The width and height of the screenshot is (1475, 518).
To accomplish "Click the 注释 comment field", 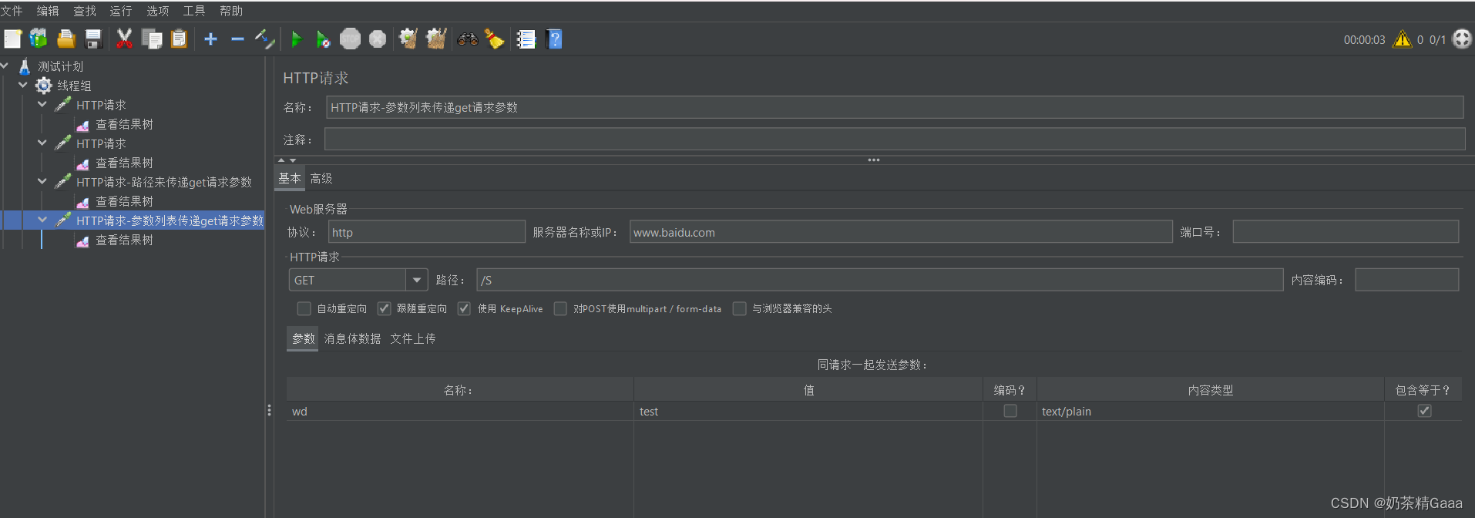I will point(894,140).
